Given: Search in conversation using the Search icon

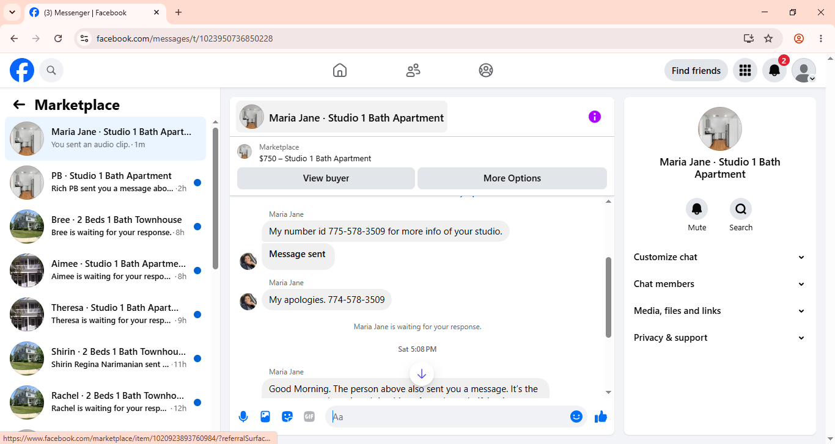Looking at the screenshot, I should click(x=741, y=209).
